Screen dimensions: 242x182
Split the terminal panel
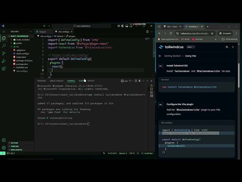click(x=136, y=81)
